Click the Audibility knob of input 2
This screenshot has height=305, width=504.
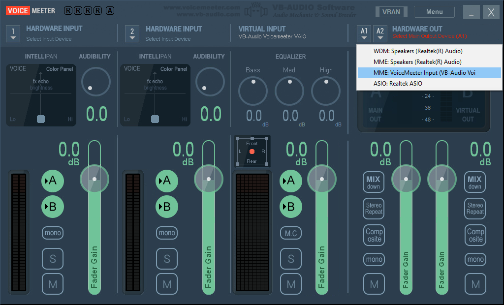click(x=210, y=82)
